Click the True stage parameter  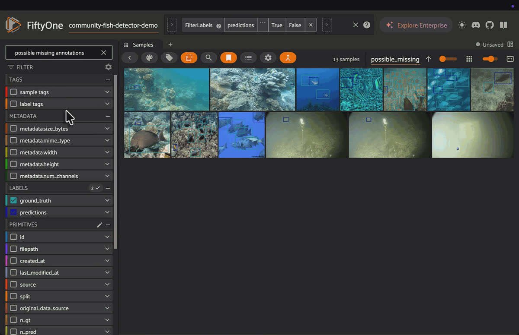pos(277,25)
